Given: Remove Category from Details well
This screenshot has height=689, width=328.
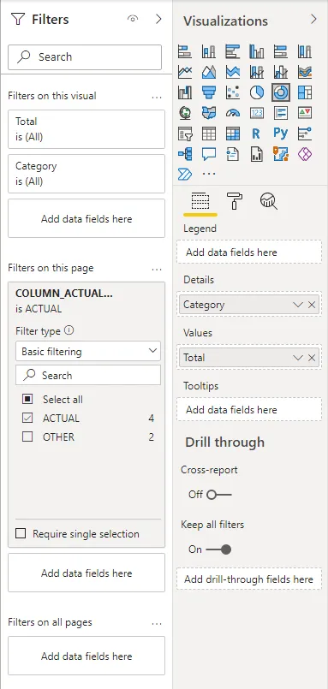Looking at the screenshot, I should tap(312, 305).
